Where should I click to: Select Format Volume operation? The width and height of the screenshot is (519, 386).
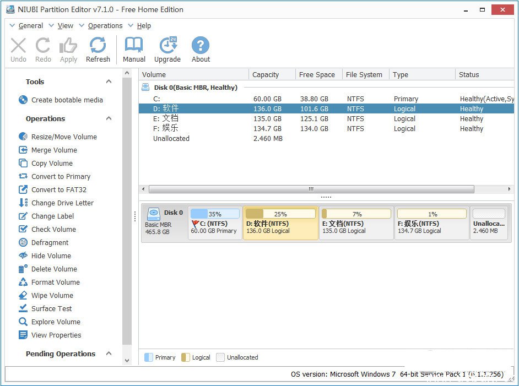tap(55, 282)
